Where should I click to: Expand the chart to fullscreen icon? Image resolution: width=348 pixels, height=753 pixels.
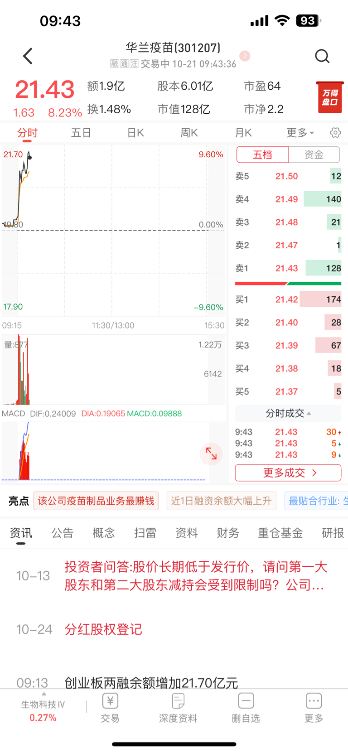(211, 453)
